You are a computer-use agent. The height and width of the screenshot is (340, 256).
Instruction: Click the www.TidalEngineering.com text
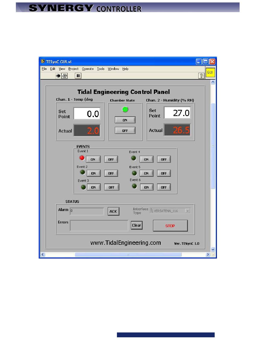coord(126,243)
